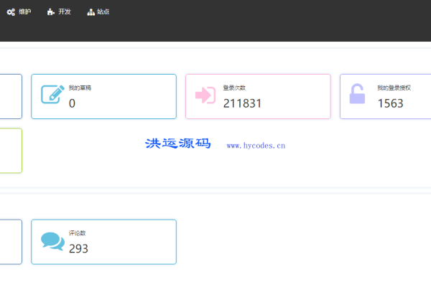Click the puzzle piece icon beside 开发
The height and width of the screenshot is (287, 431).
click(50, 12)
